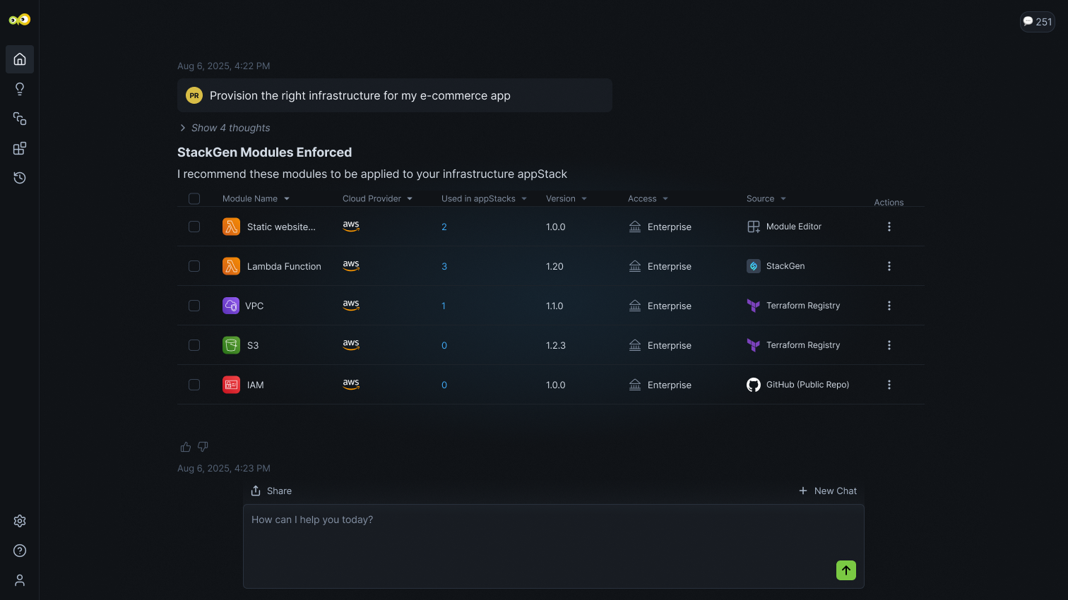This screenshot has height=600, width=1068.
Task: Open the Home icon in sidebar
Action: 20,59
